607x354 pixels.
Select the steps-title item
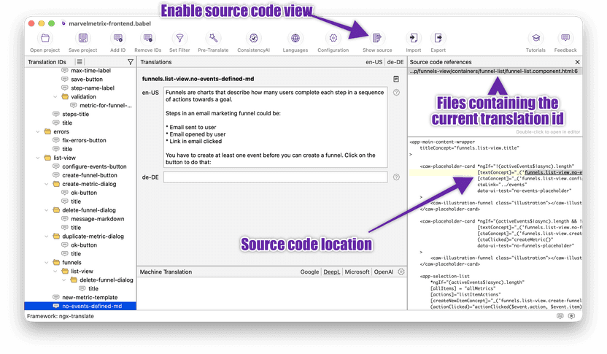pyautogui.click(x=75, y=115)
